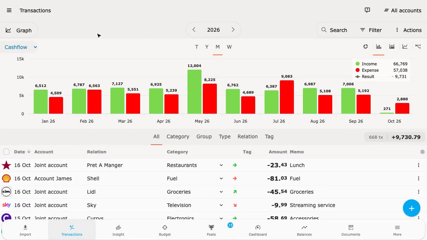Open the row menu for Pret A Manger
The image size is (427, 240).
[x=419, y=165]
